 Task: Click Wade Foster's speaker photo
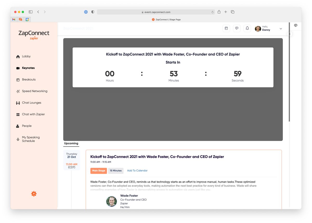click(x=112, y=201)
